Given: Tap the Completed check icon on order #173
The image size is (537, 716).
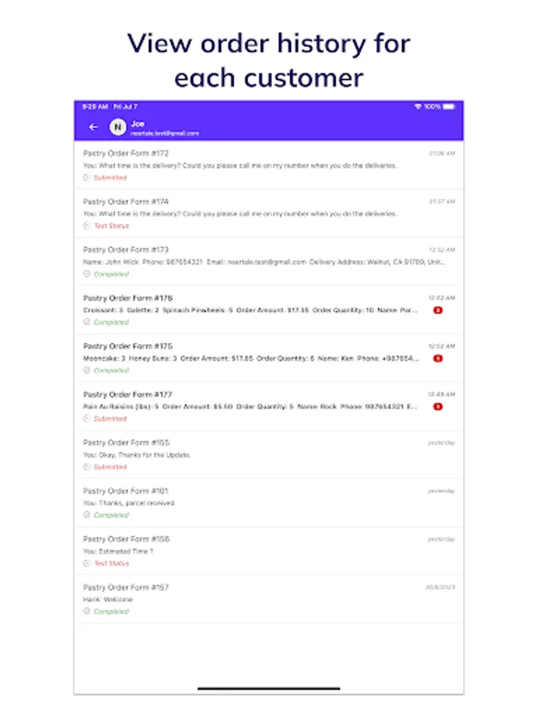Looking at the screenshot, I should click(87, 274).
